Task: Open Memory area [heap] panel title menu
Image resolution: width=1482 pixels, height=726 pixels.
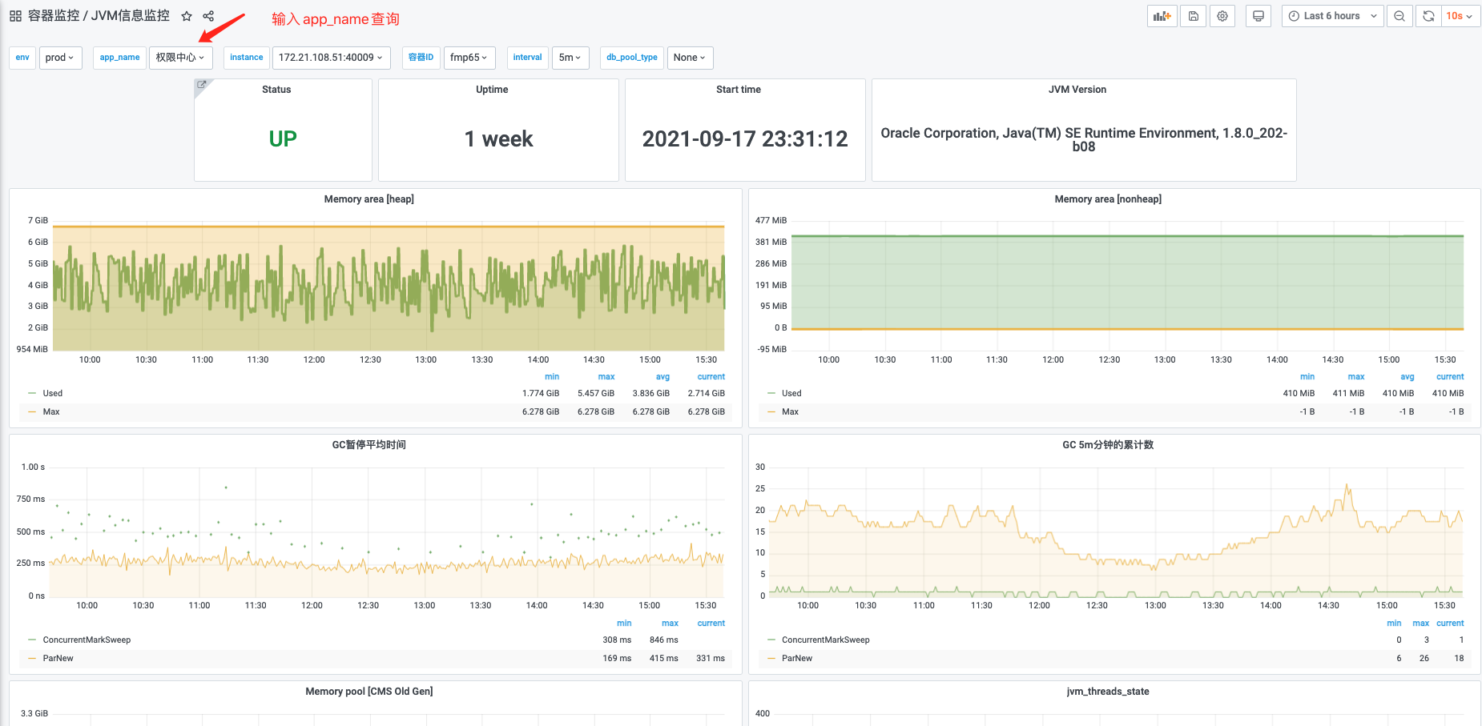Action: (368, 199)
